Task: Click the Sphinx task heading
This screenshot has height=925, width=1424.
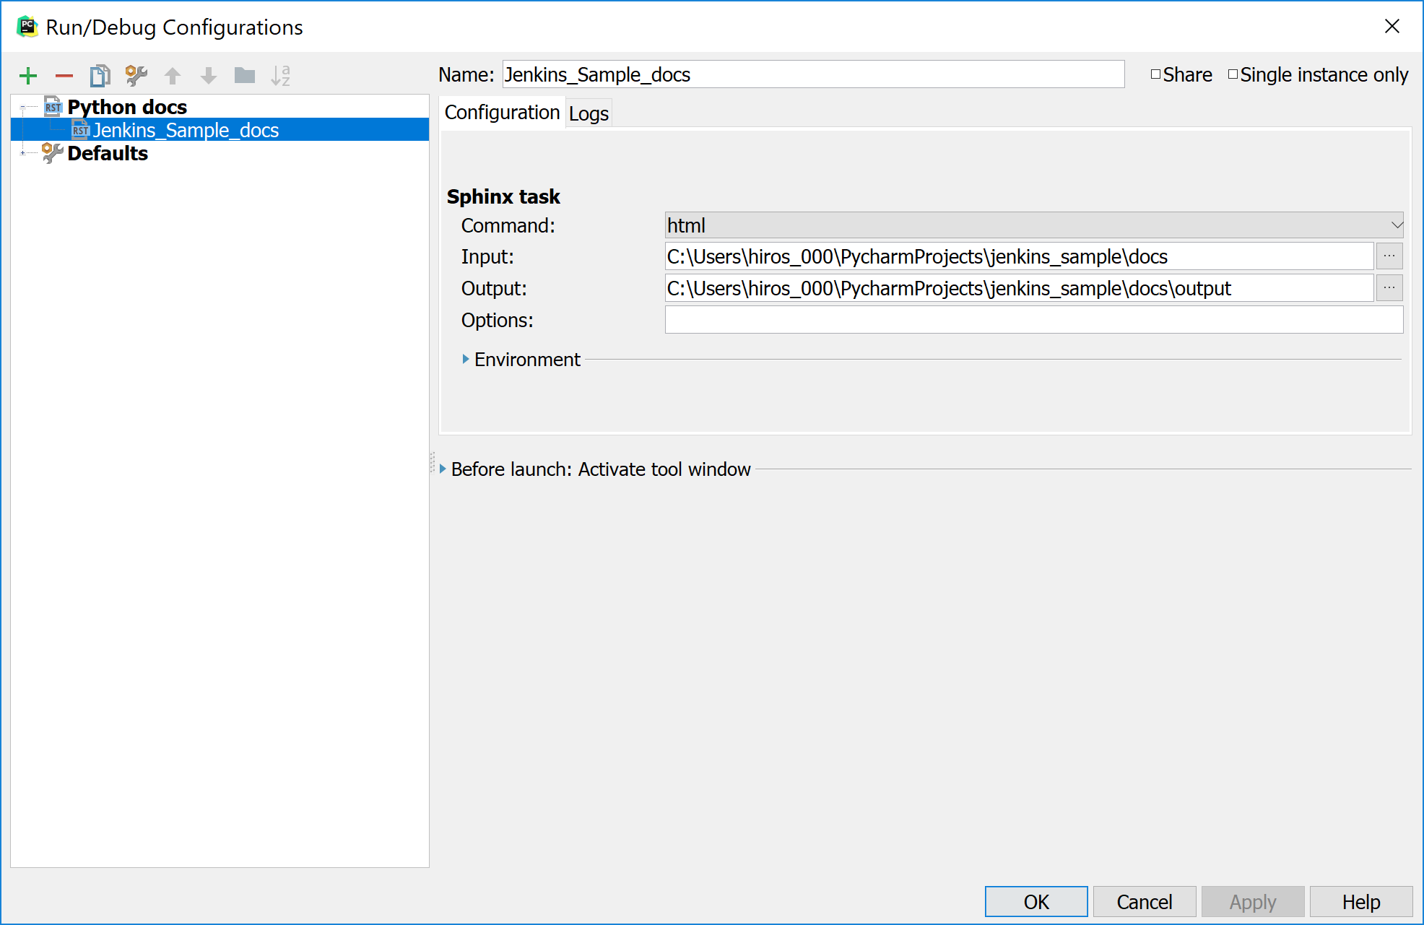Action: point(503,196)
